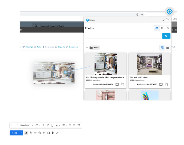Select the pink closet thumbnail in the third card

(x=105, y=95)
